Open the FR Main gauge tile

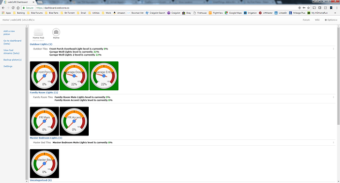point(44,121)
